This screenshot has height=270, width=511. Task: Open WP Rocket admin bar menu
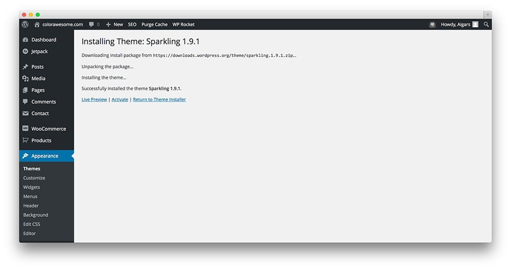pyautogui.click(x=183, y=24)
